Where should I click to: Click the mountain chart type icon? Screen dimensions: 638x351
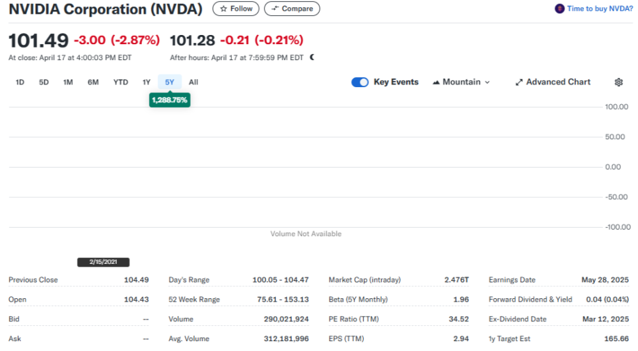pos(436,82)
